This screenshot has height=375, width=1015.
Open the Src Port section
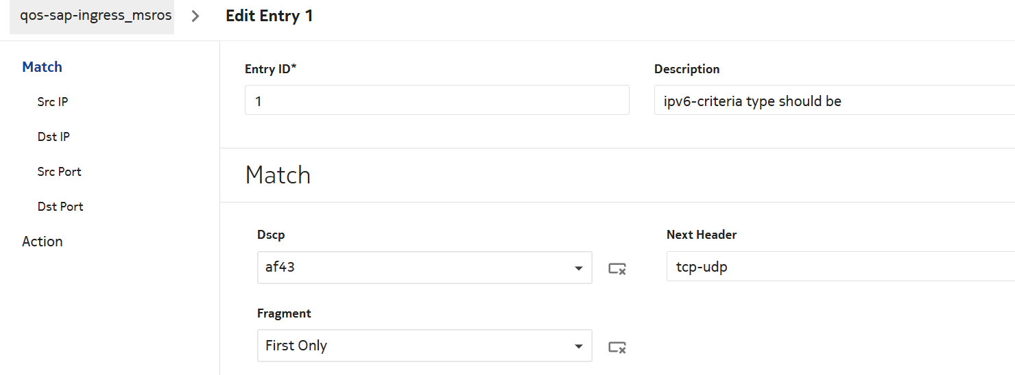[x=60, y=172]
